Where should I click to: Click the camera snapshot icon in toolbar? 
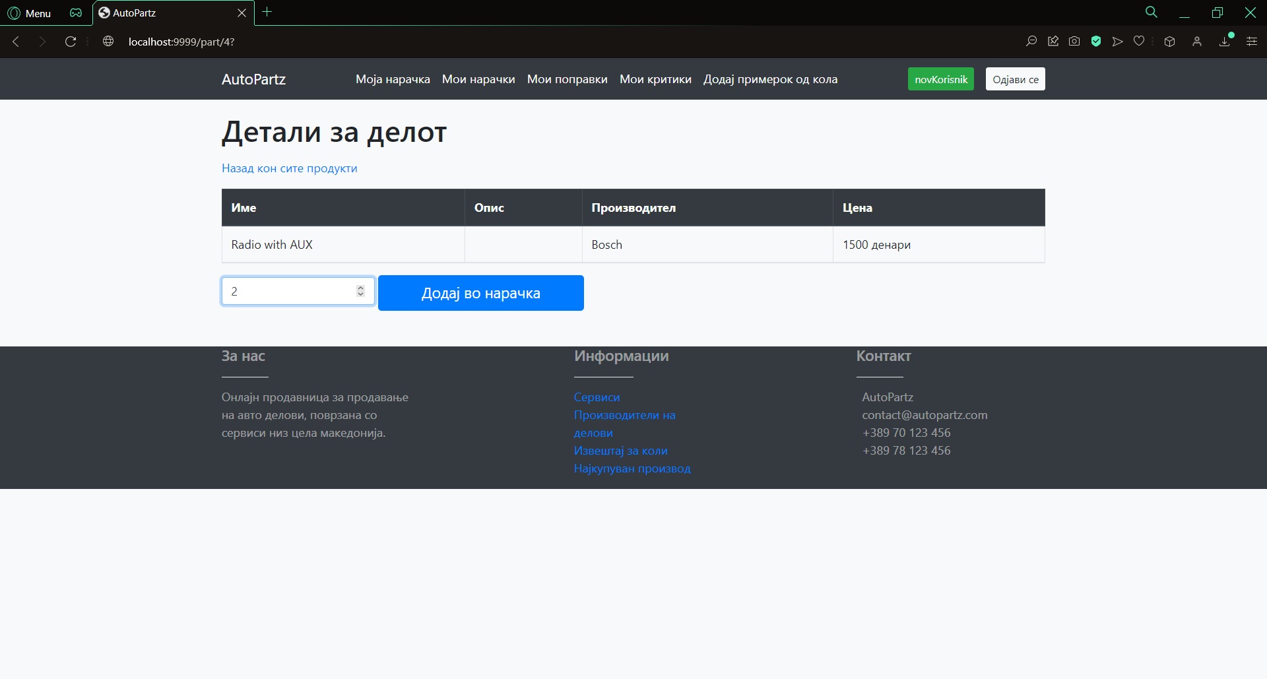[x=1074, y=42]
